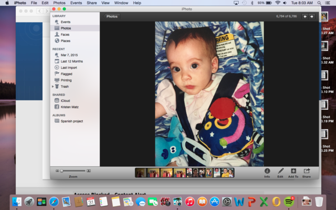Click back button in background browser window
Image resolution: width=336 pixels, height=210 pixels.
40,11
